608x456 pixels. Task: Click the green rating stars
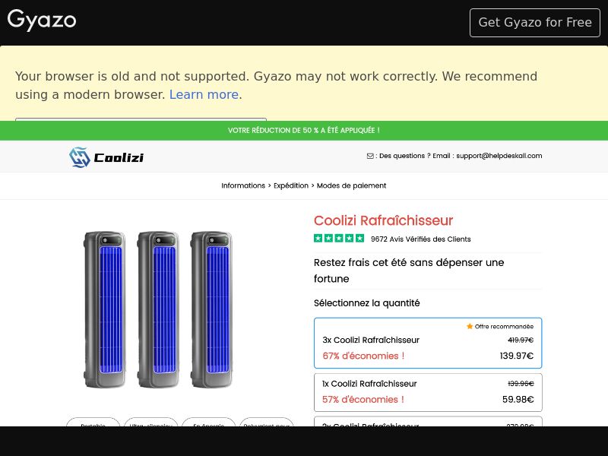[339, 239]
